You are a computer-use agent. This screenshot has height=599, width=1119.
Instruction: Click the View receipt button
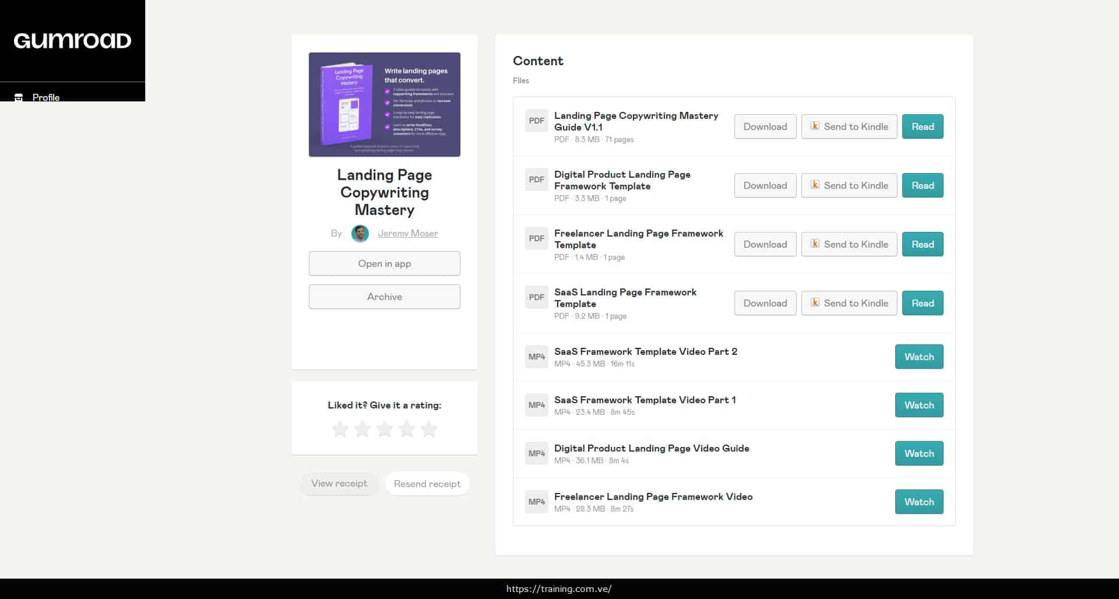tap(339, 484)
